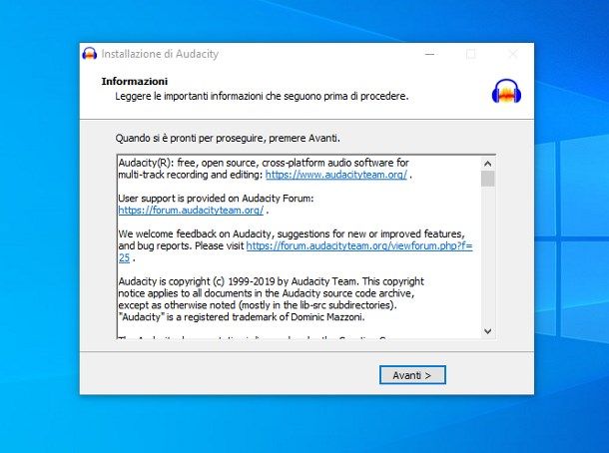Click the Audacity icon in the title bar

90,54
